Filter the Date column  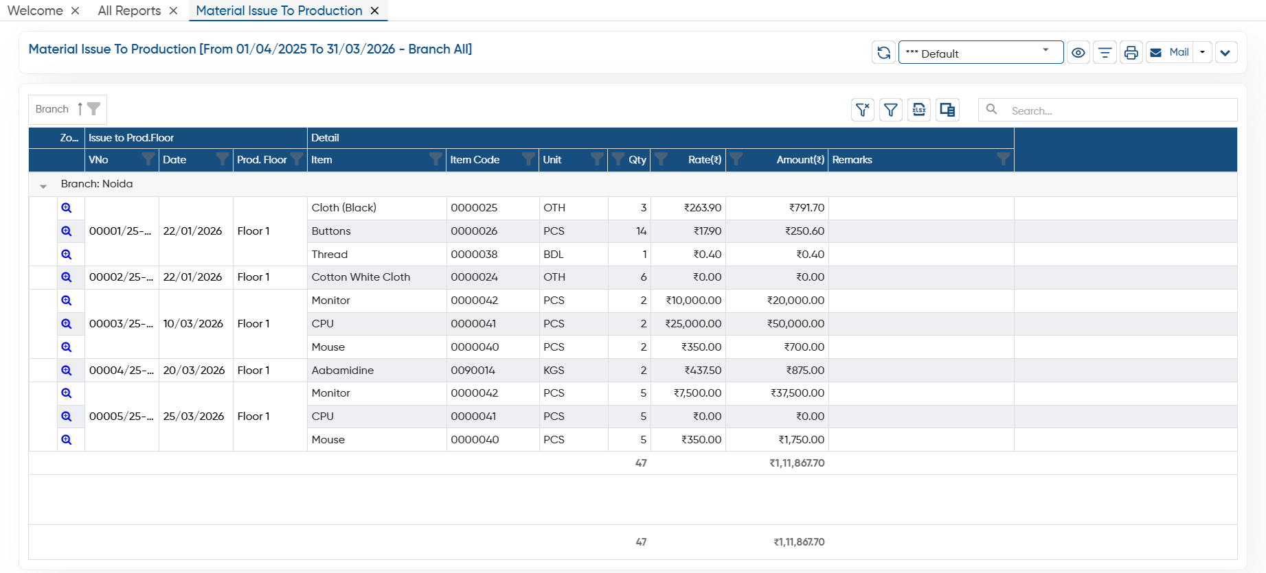point(222,159)
